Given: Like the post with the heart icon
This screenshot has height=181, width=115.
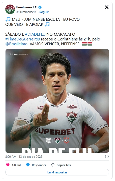Looking at the screenshot, I should [x=8, y=165].
